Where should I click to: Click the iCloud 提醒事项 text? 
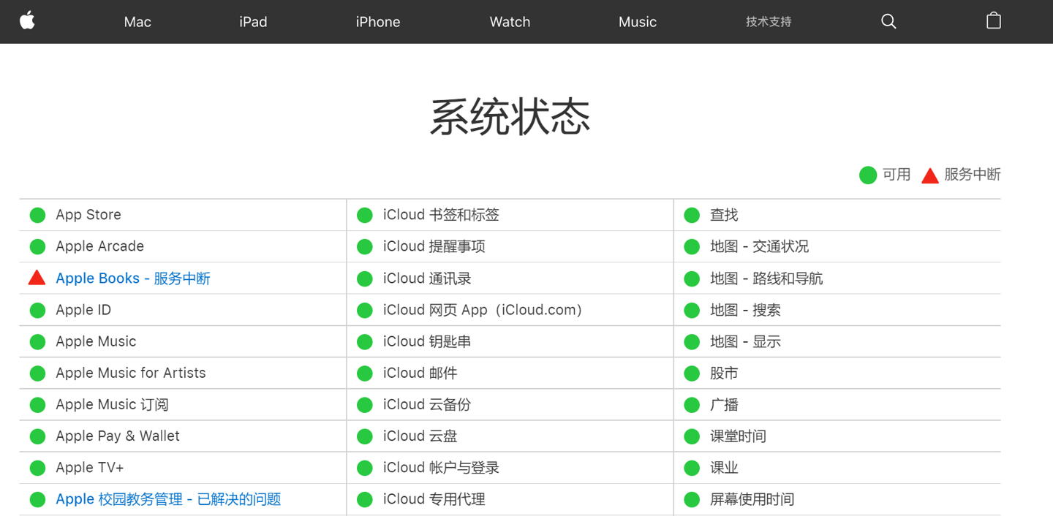tap(434, 246)
